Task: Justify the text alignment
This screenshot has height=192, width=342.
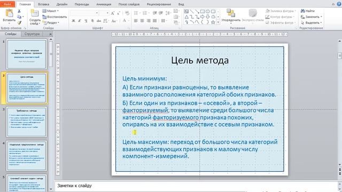Action: tap(154, 21)
